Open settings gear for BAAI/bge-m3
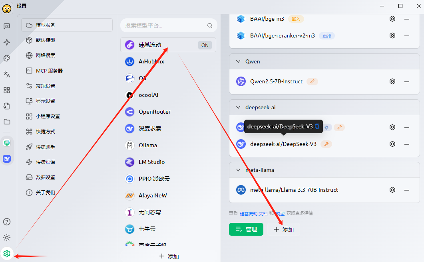 tap(392, 19)
